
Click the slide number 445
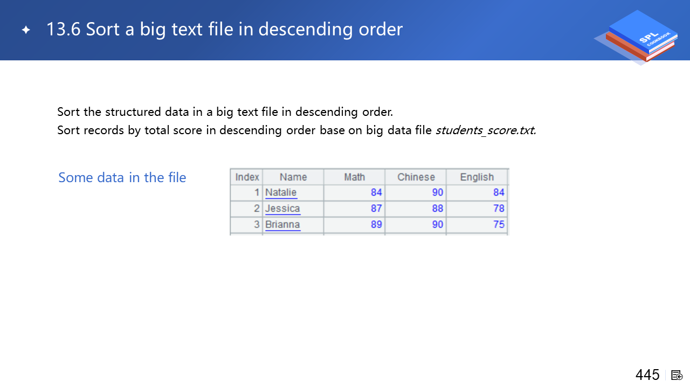(647, 375)
